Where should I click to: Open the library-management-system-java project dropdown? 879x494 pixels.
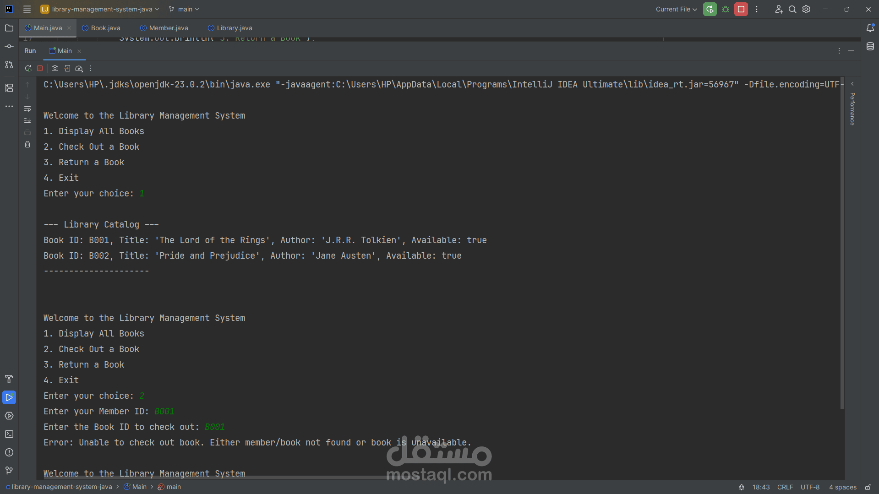coord(100,9)
